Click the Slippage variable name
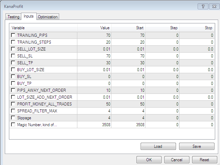 coord(24,118)
